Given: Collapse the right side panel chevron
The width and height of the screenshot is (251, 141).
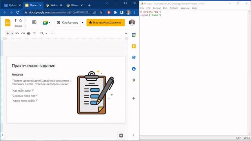Looking at the screenshot, I should (133, 135).
